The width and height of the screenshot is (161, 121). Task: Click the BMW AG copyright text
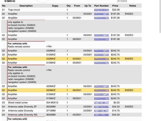(x=10, y=1)
